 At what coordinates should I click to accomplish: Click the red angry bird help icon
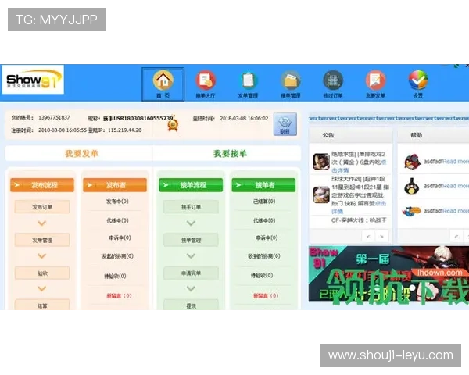(x=413, y=162)
